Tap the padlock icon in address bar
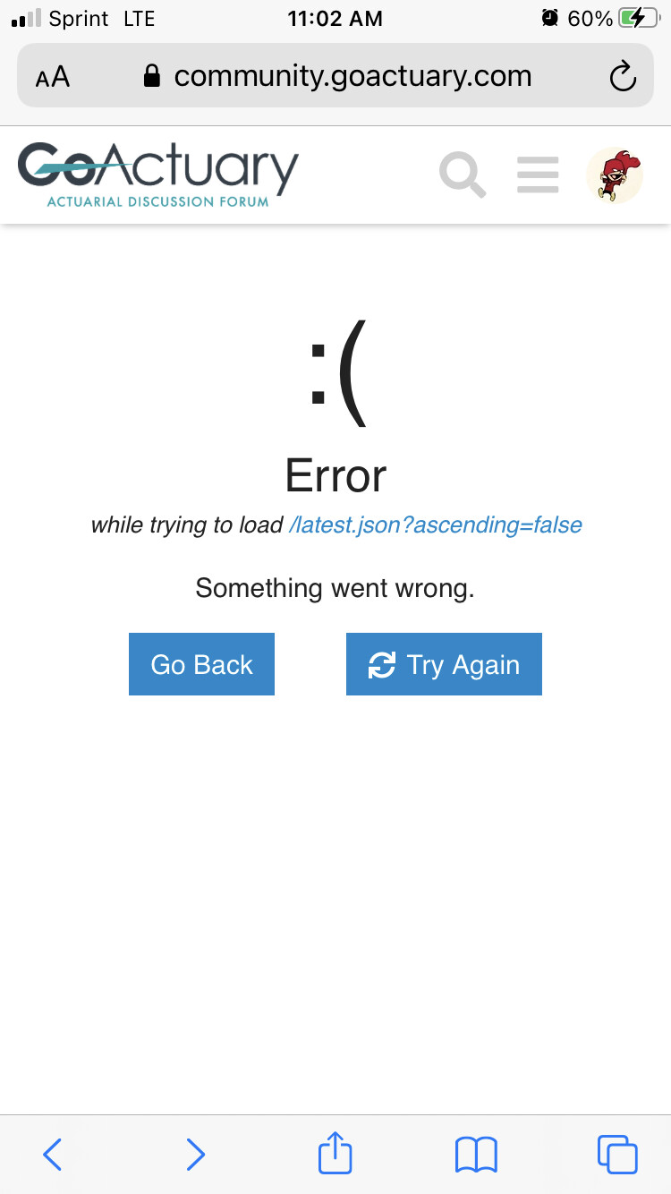The image size is (671, 1194). (152, 76)
